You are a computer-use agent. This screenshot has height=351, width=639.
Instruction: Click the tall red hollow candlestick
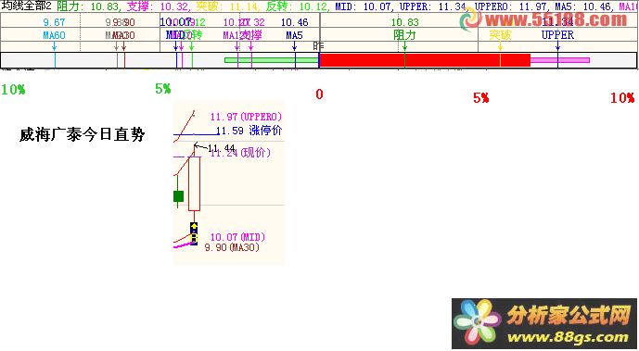click(195, 184)
